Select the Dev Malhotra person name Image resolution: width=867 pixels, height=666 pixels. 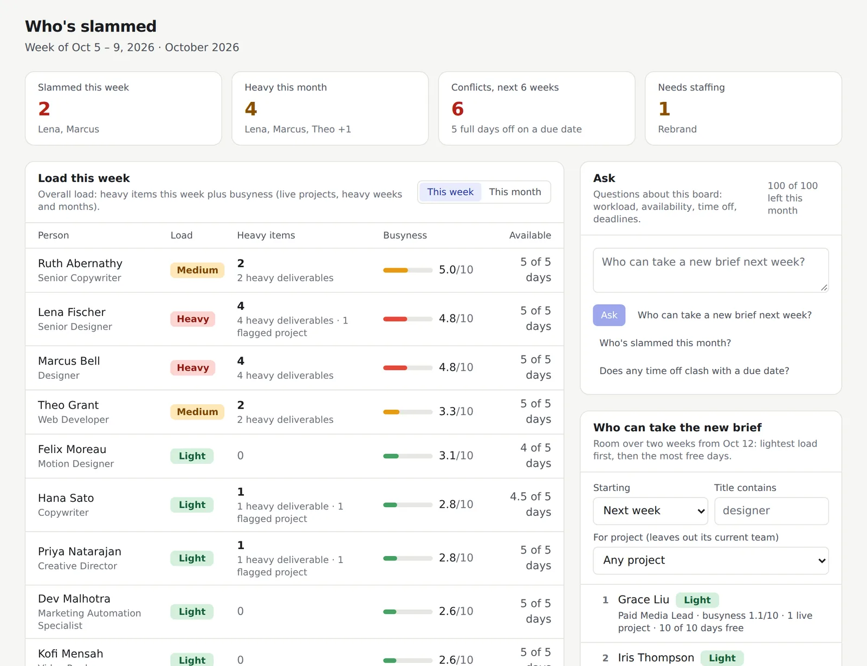[x=74, y=599]
